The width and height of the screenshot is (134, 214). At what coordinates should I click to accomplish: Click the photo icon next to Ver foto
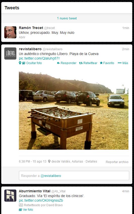20,210
